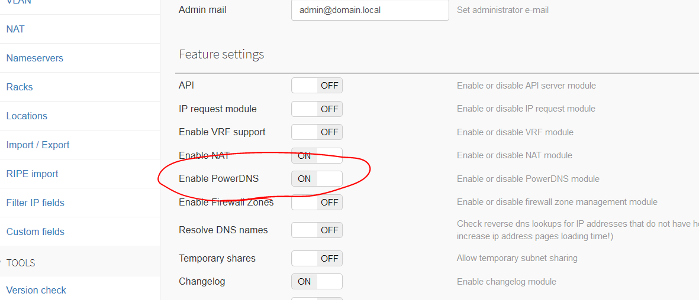Screen dimensions: 699x300
Task: Turn off the Changelog switch
Action: [317, 282]
